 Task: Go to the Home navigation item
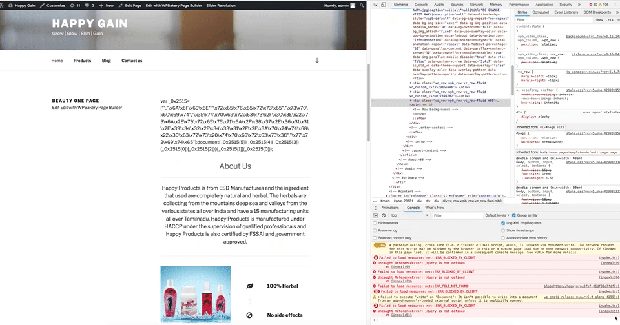pyautogui.click(x=57, y=61)
